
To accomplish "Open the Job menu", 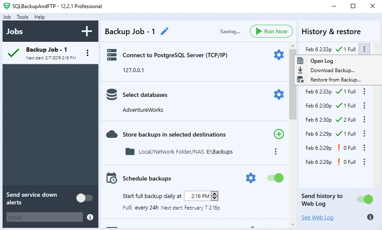I will click(x=7, y=17).
